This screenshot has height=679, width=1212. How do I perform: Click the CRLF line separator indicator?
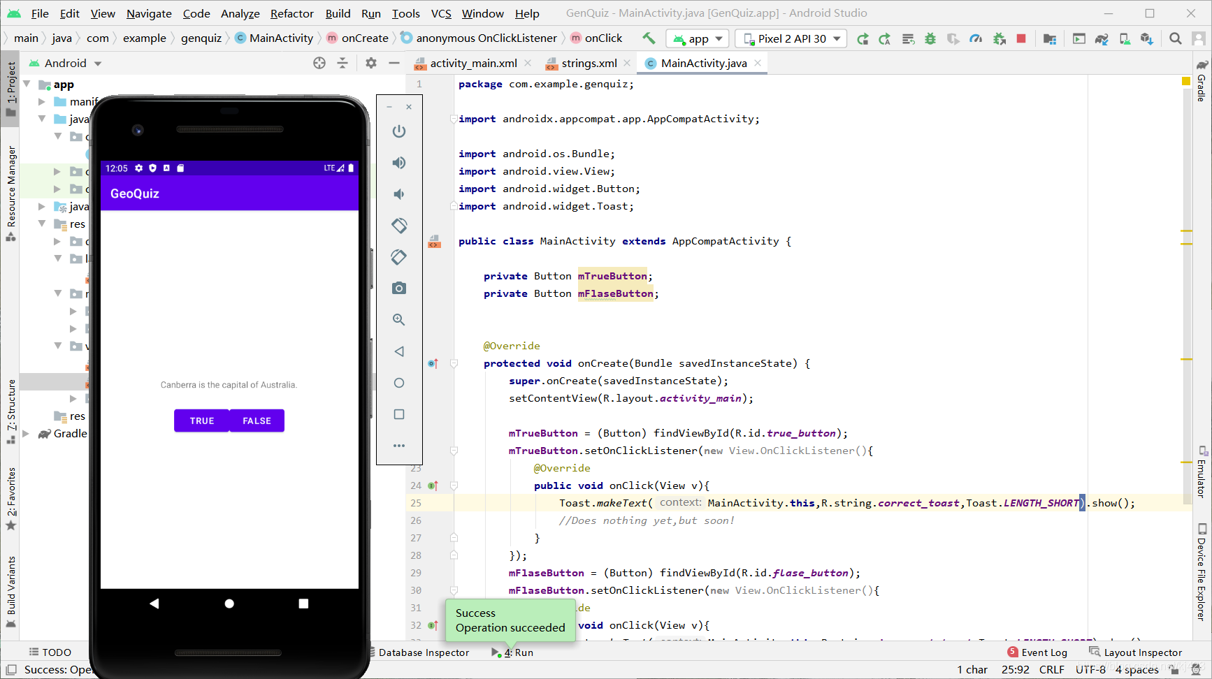1052,669
